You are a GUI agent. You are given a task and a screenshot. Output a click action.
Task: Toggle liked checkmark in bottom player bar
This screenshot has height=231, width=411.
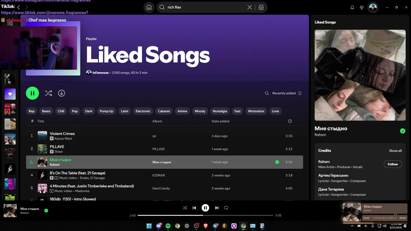[x=46, y=211]
